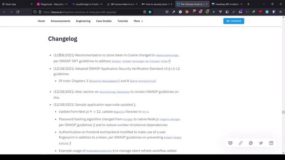Toggle reader view icon in address bar

click(x=145, y=12)
